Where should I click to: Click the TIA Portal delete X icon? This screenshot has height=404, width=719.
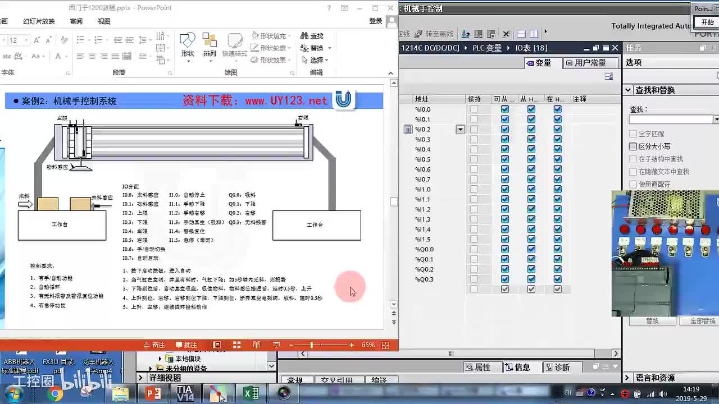506,34
